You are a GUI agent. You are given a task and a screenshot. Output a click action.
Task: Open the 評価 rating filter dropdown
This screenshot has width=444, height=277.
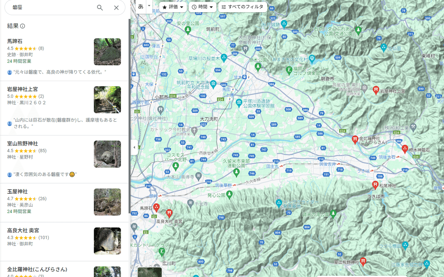coord(173,7)
